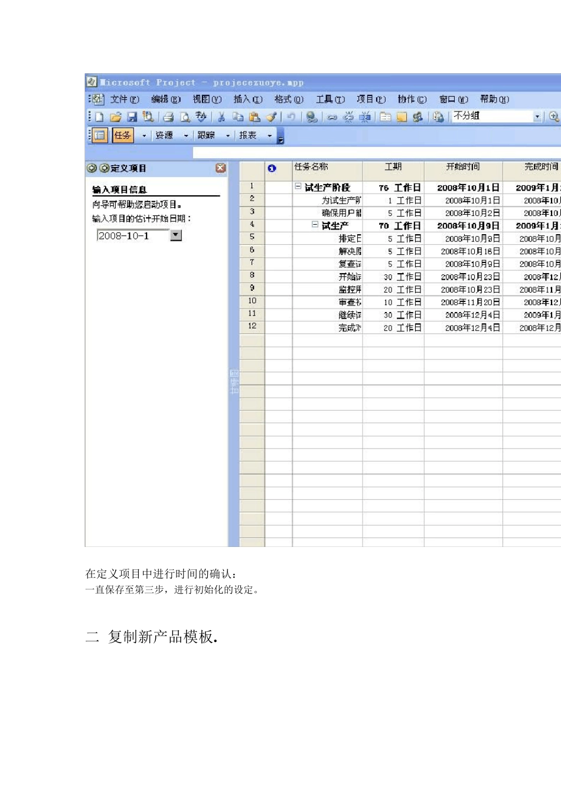Cut selection using the scissors icon

point(221,117)
